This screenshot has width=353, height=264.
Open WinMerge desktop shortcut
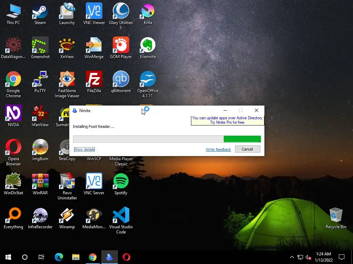tap(94, 47)
